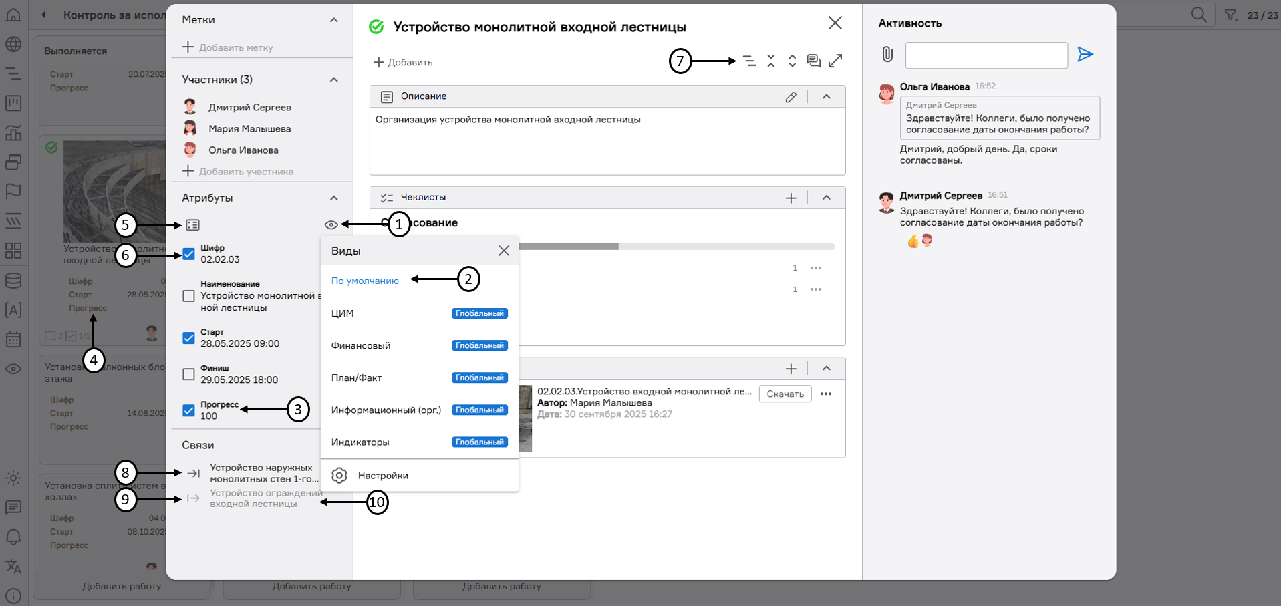This screenshot has width=1281, height=606.
Task: Enable the Финиш attribute checkbox
Action: pos(189,374)
